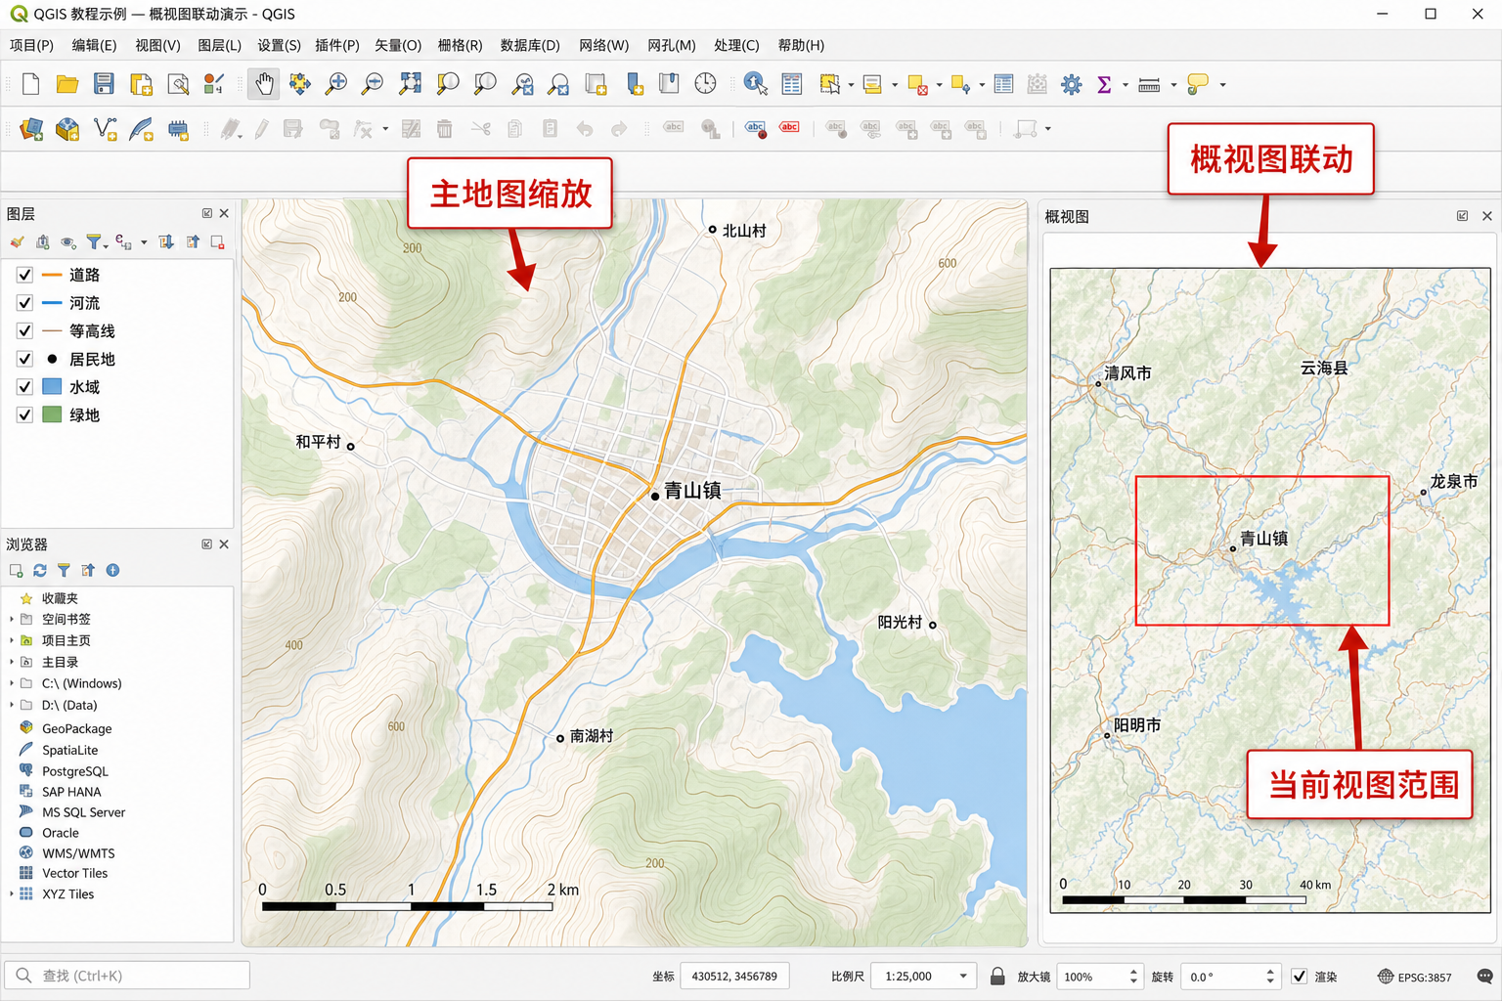Open the 项目(P) menu
Viewport: 1502px width, 1001px height.
tap(31, 45)
